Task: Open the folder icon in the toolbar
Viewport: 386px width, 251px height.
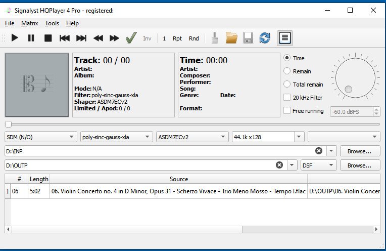Action: [x=231, y=38]
